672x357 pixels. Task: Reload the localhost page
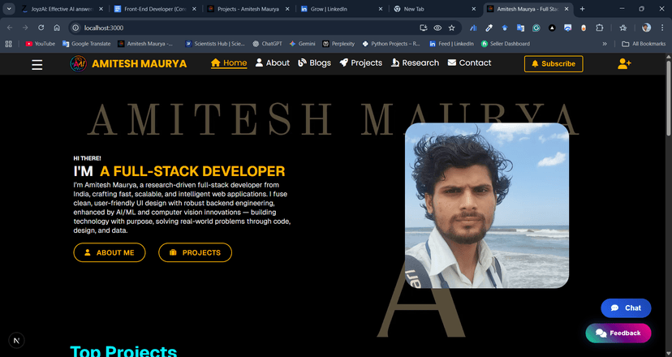[41, 28]
